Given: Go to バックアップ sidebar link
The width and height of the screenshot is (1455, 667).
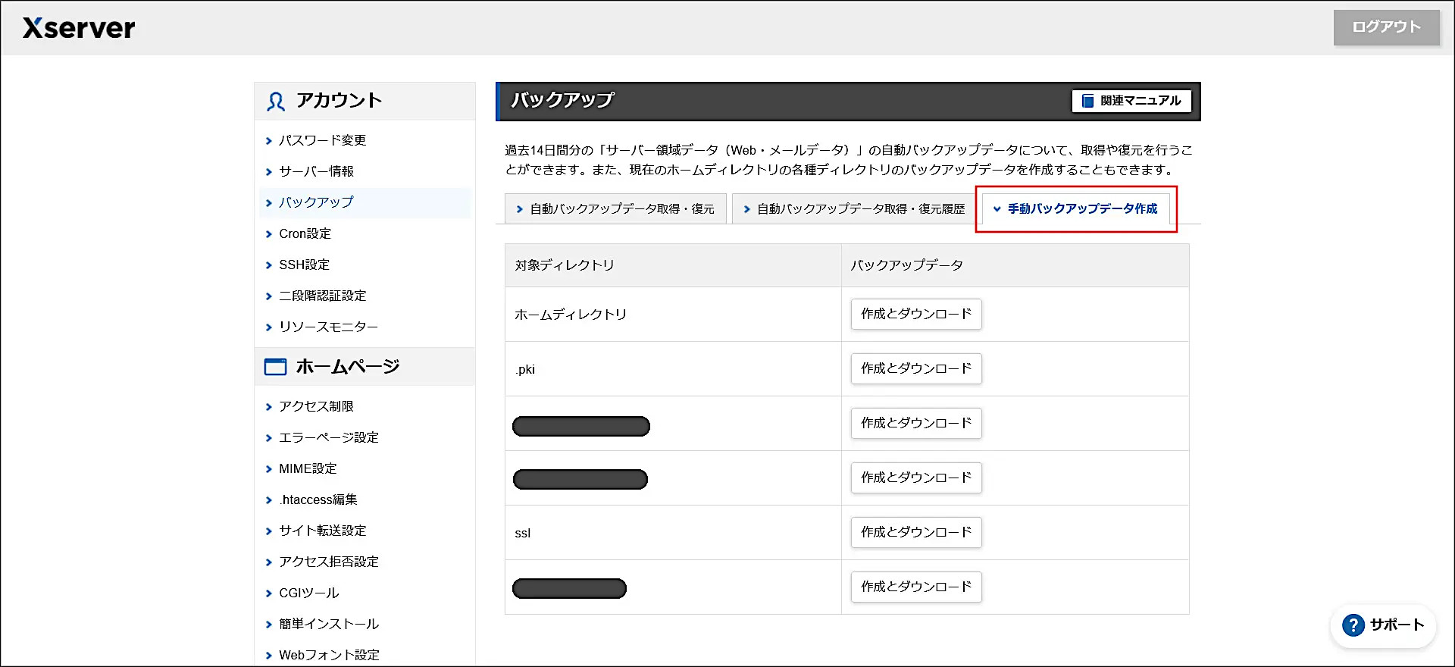Looking at the screenshot, I should tap(316, 202).
